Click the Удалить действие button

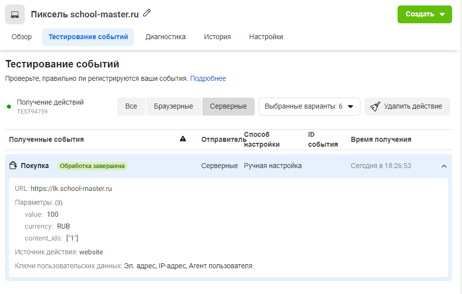pos(407,107)
